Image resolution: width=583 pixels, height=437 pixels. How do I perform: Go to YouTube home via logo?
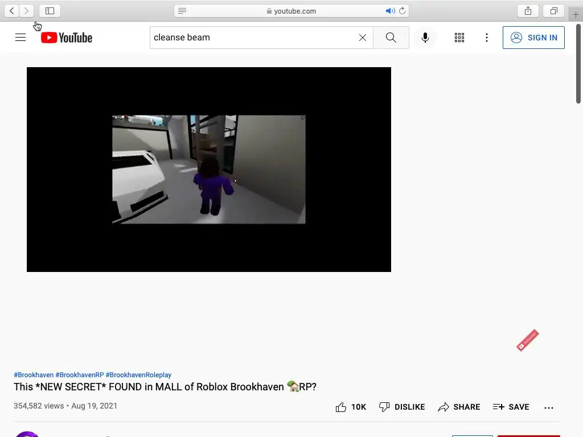pyautogui.click(x=67, y=38)
